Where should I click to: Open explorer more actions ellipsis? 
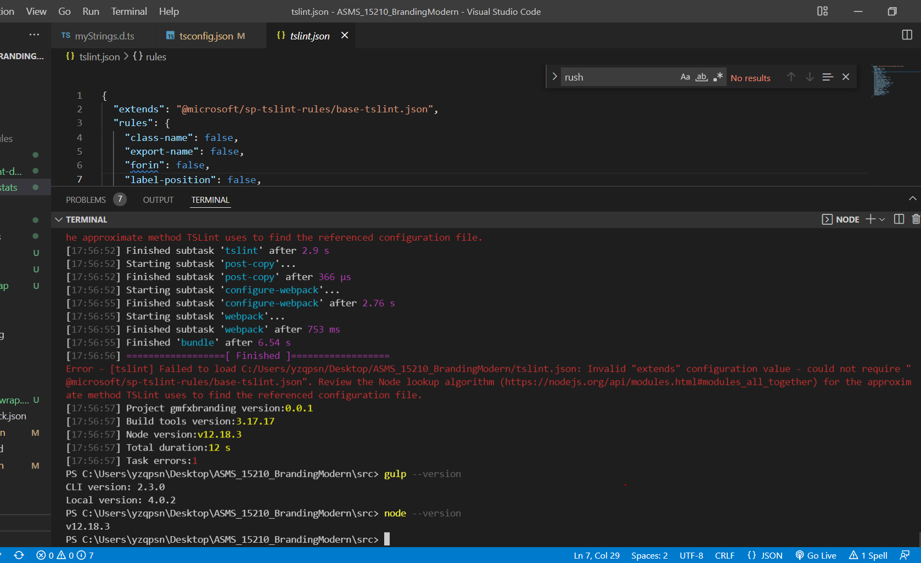tap(34, 35)
